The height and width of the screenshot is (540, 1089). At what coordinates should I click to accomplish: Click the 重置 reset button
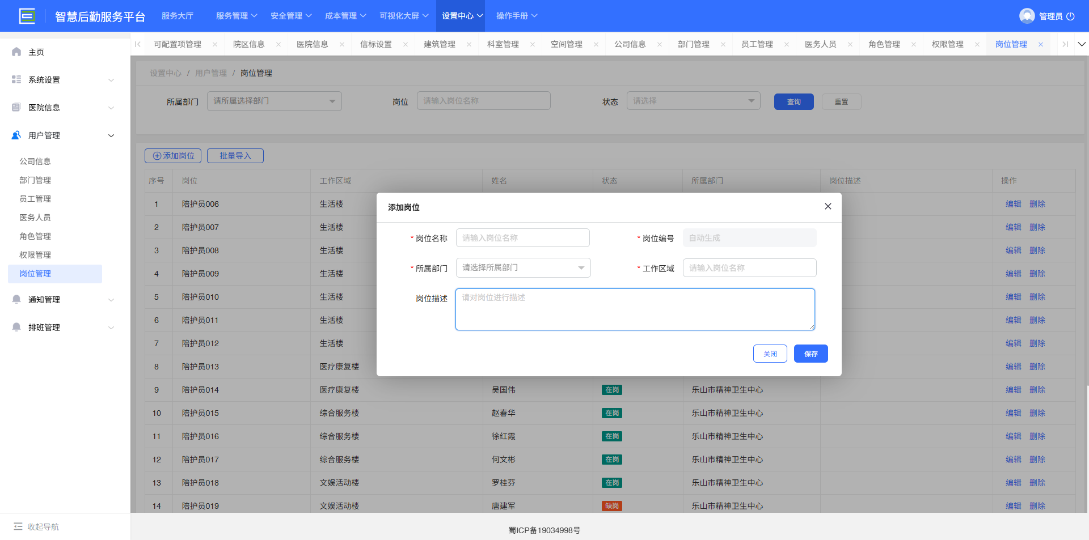coord(842,102)
